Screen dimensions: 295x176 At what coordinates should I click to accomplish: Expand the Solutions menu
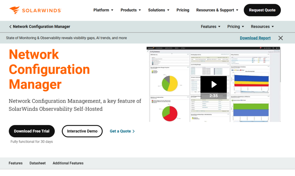[x=159, y=10]
